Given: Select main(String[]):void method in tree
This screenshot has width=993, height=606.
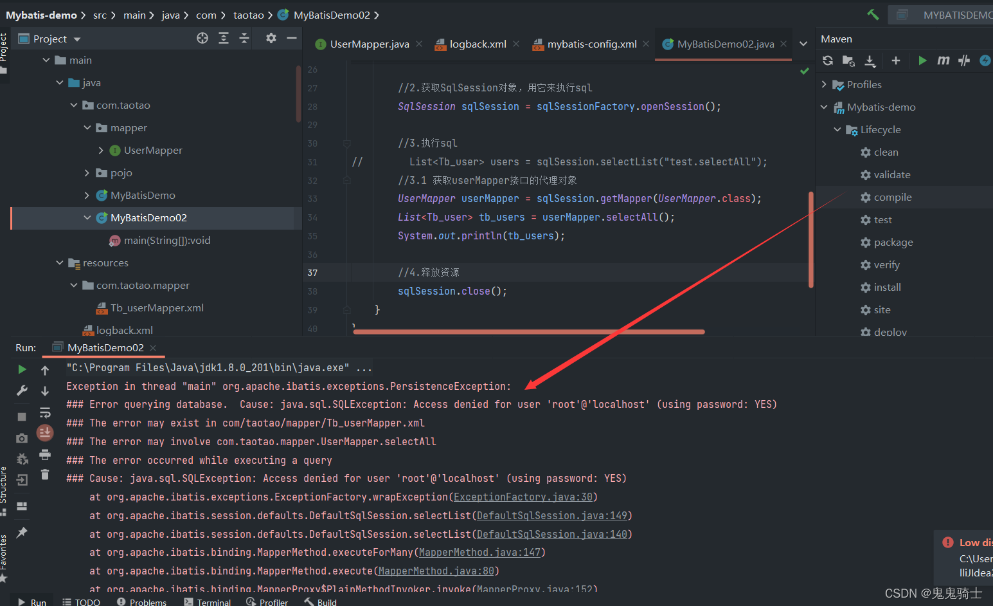Looking at the screenshot, I should click(x=166, y=240).
